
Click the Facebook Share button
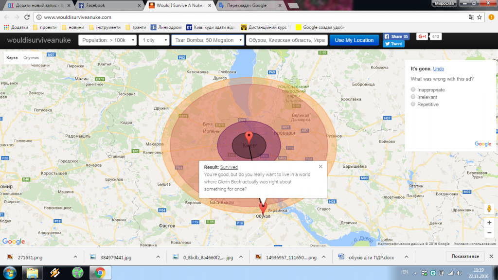[x=396, y=36]
